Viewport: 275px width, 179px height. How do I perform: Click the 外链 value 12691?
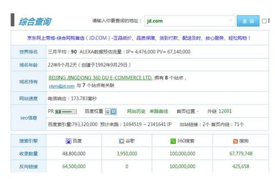tap(225, 111)
